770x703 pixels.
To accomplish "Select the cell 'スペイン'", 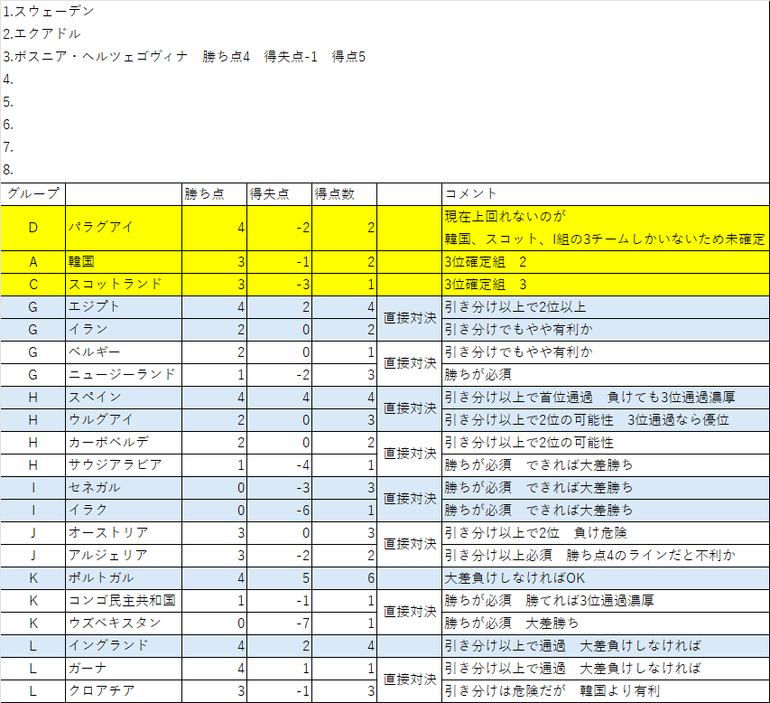I will point(124,398).
